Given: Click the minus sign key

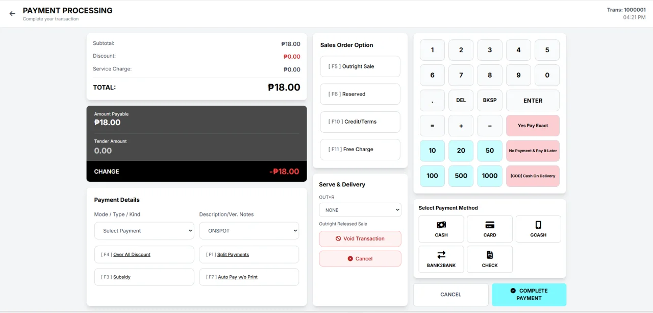Looking at the screenshot, I should [490, 126].
